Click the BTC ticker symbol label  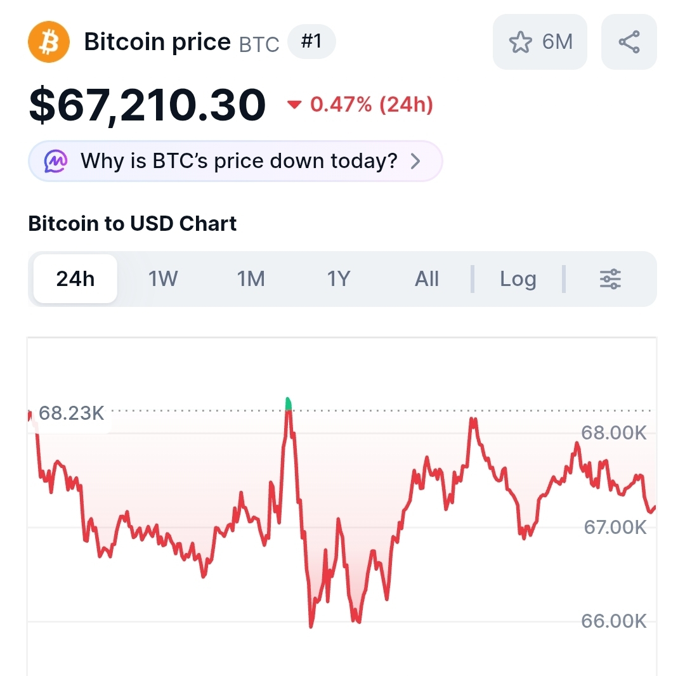259,44
